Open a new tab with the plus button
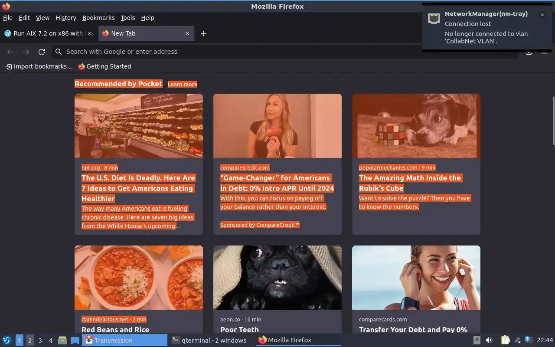This screenshot has height=347, width=555. (x=203, y=33)
